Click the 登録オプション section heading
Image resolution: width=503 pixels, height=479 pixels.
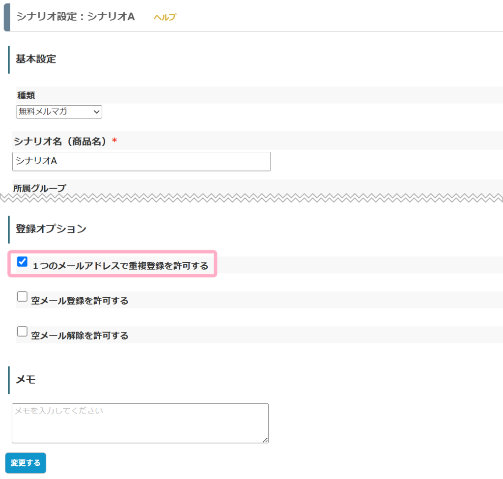[51, 229]
